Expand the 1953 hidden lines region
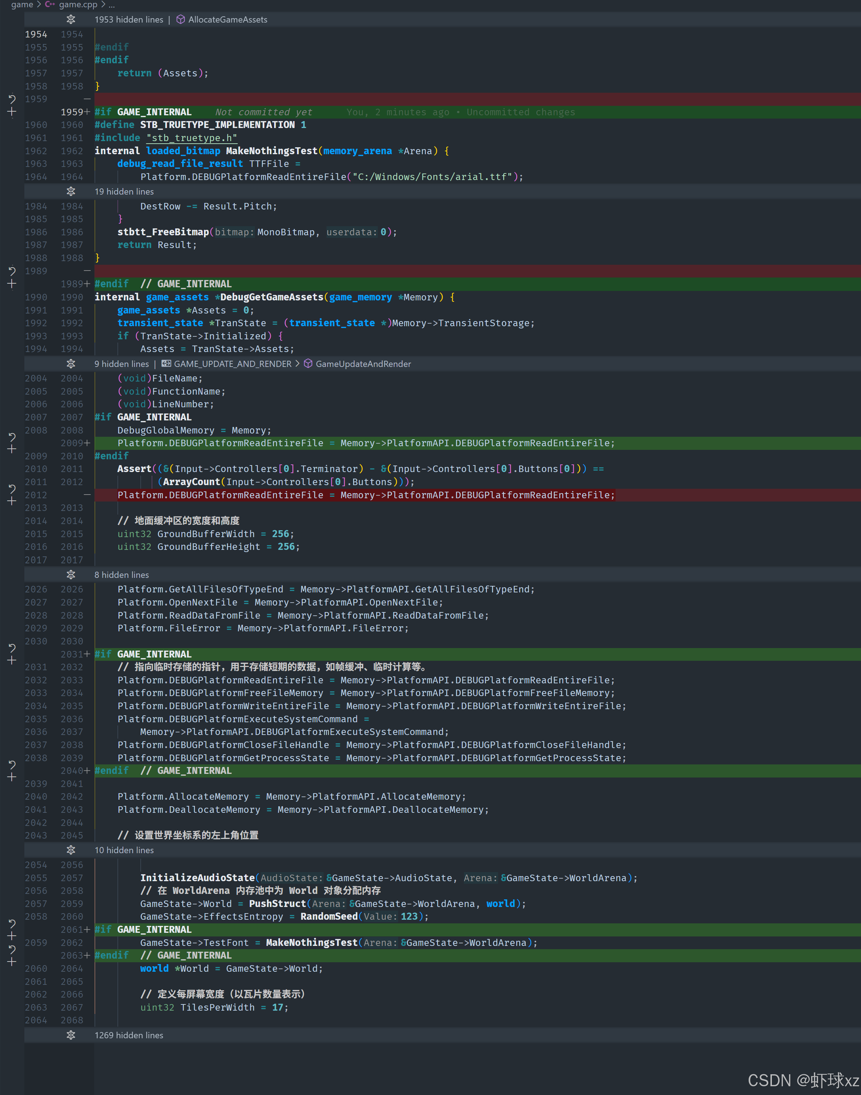 [x=71, y=20]
